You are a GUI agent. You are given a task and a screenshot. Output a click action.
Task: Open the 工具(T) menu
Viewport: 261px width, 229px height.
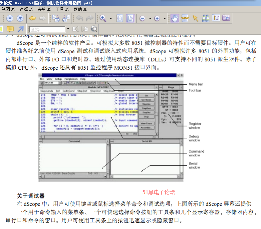tap(63, 9)
